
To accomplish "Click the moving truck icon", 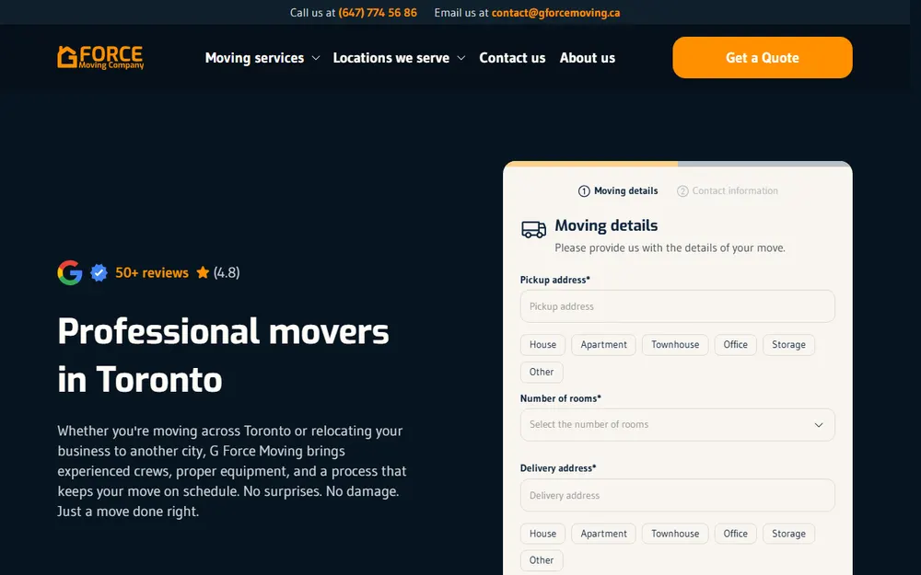I will tap(533, 229).
